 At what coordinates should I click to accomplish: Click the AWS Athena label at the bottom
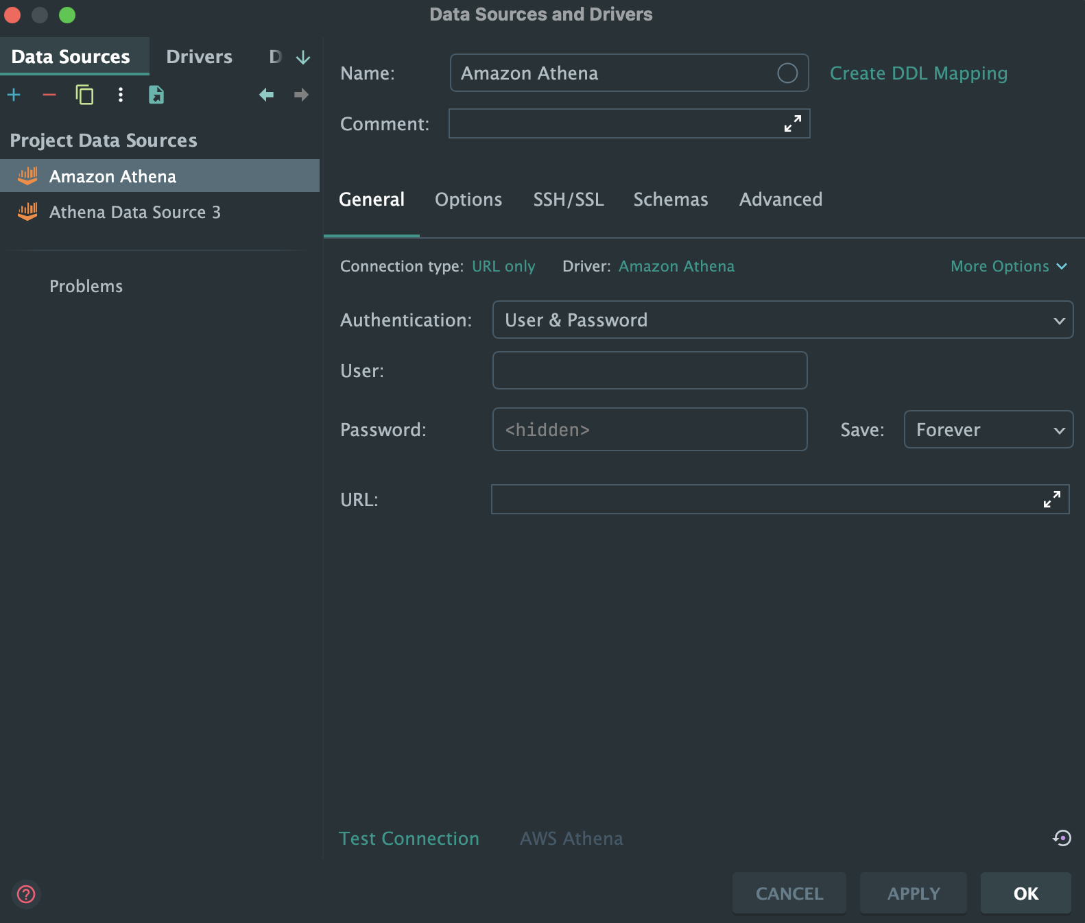(571, 839)
